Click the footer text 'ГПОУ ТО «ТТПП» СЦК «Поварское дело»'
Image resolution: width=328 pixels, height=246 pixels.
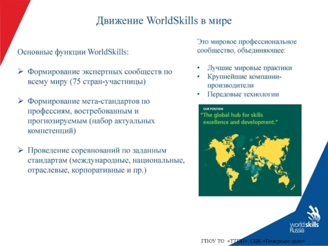[x=253, y=241]
